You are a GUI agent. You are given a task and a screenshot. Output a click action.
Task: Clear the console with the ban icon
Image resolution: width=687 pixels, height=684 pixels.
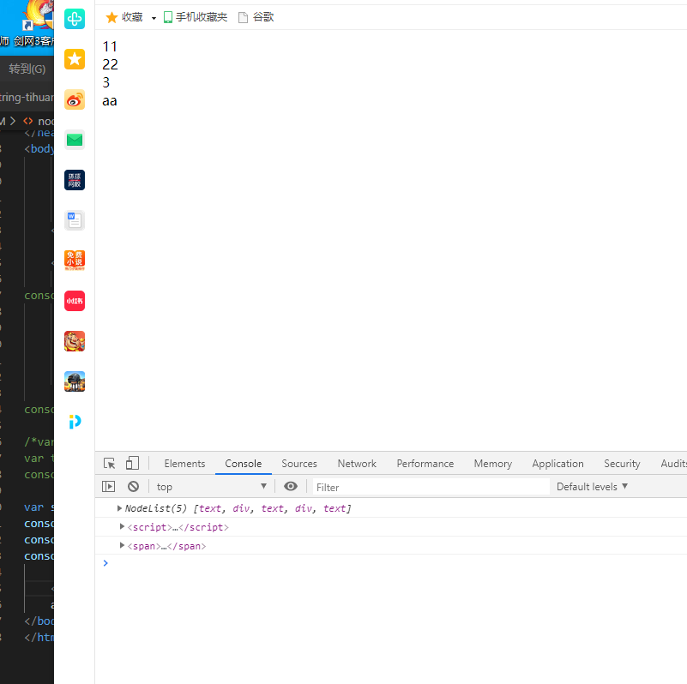click(133, 487)
